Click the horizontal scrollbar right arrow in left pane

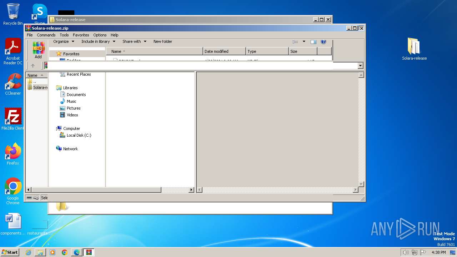[x=191, y=190]
